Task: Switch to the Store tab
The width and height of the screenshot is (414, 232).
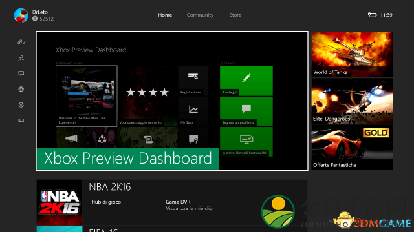Action: click(235, 15)
